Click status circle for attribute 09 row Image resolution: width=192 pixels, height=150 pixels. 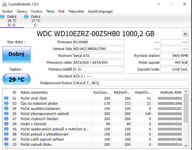point(6,124)
